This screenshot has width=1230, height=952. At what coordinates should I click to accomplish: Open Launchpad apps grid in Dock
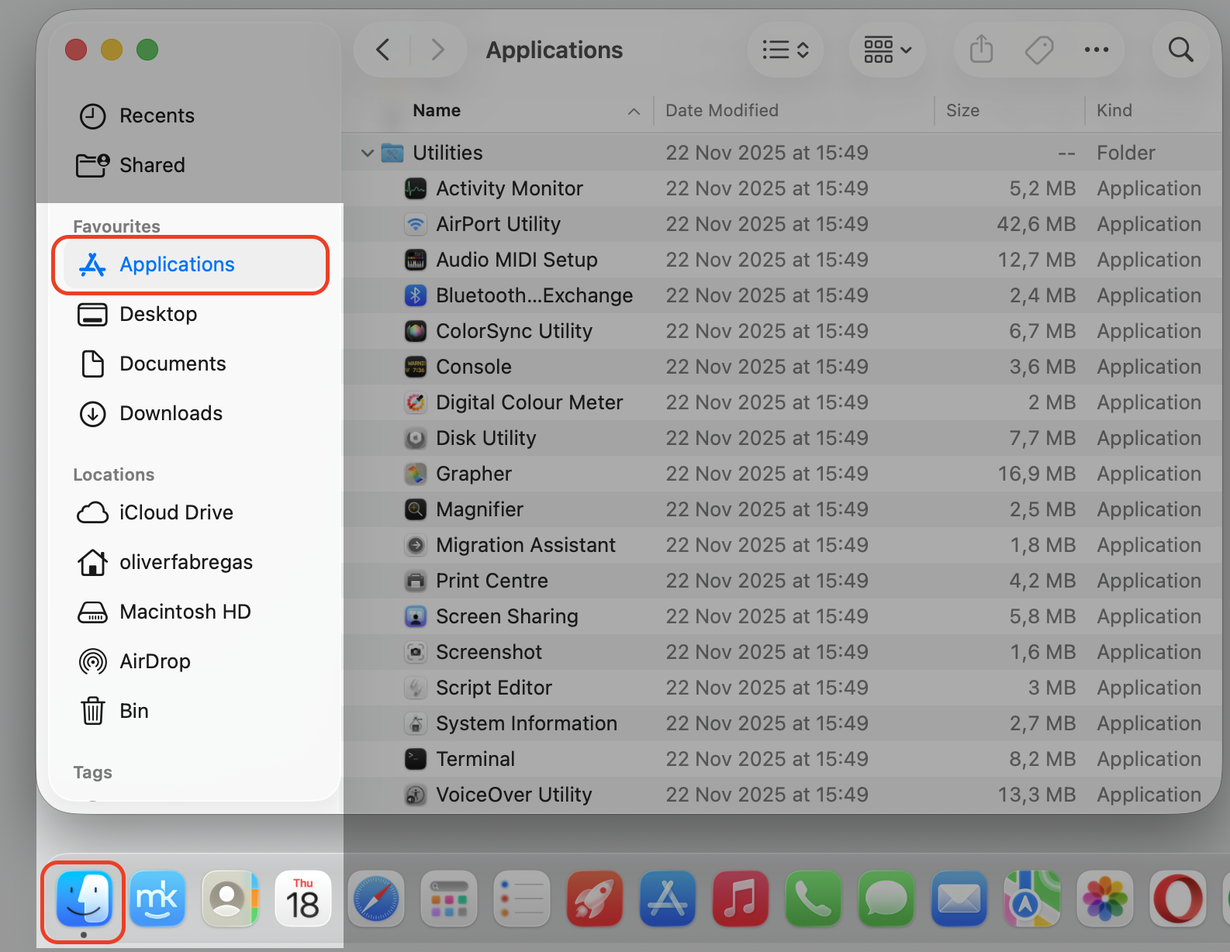pyautogui.click(x=449, y=899)
